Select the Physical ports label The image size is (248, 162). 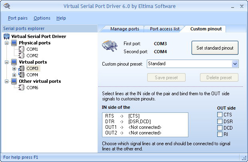coord(35,43)
